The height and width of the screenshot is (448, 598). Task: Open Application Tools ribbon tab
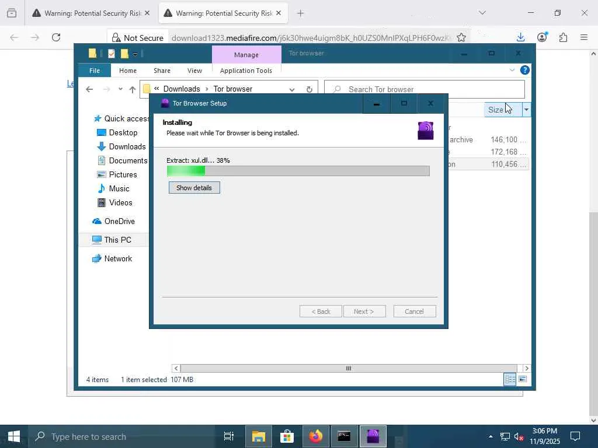pyautogui.click(x=246, y=71)
